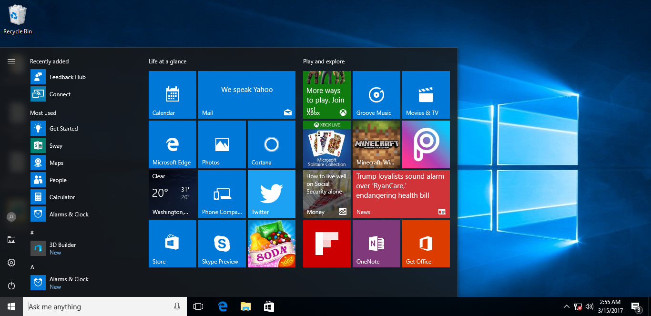Open File Explorer from Start sidebar

(x=11, y=240)
